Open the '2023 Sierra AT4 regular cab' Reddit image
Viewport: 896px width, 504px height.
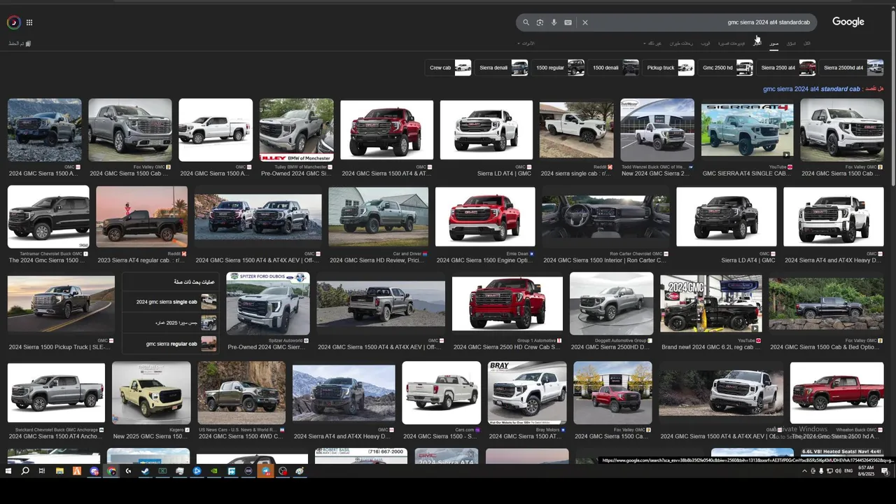click(141, 217)
